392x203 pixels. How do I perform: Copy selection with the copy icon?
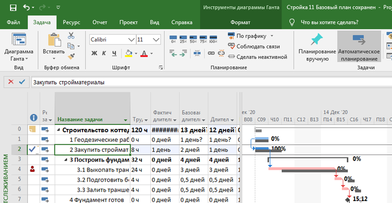coord(71,46)
